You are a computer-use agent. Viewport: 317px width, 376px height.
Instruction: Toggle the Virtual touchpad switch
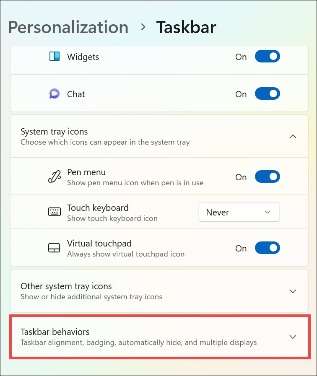[267, 248]
